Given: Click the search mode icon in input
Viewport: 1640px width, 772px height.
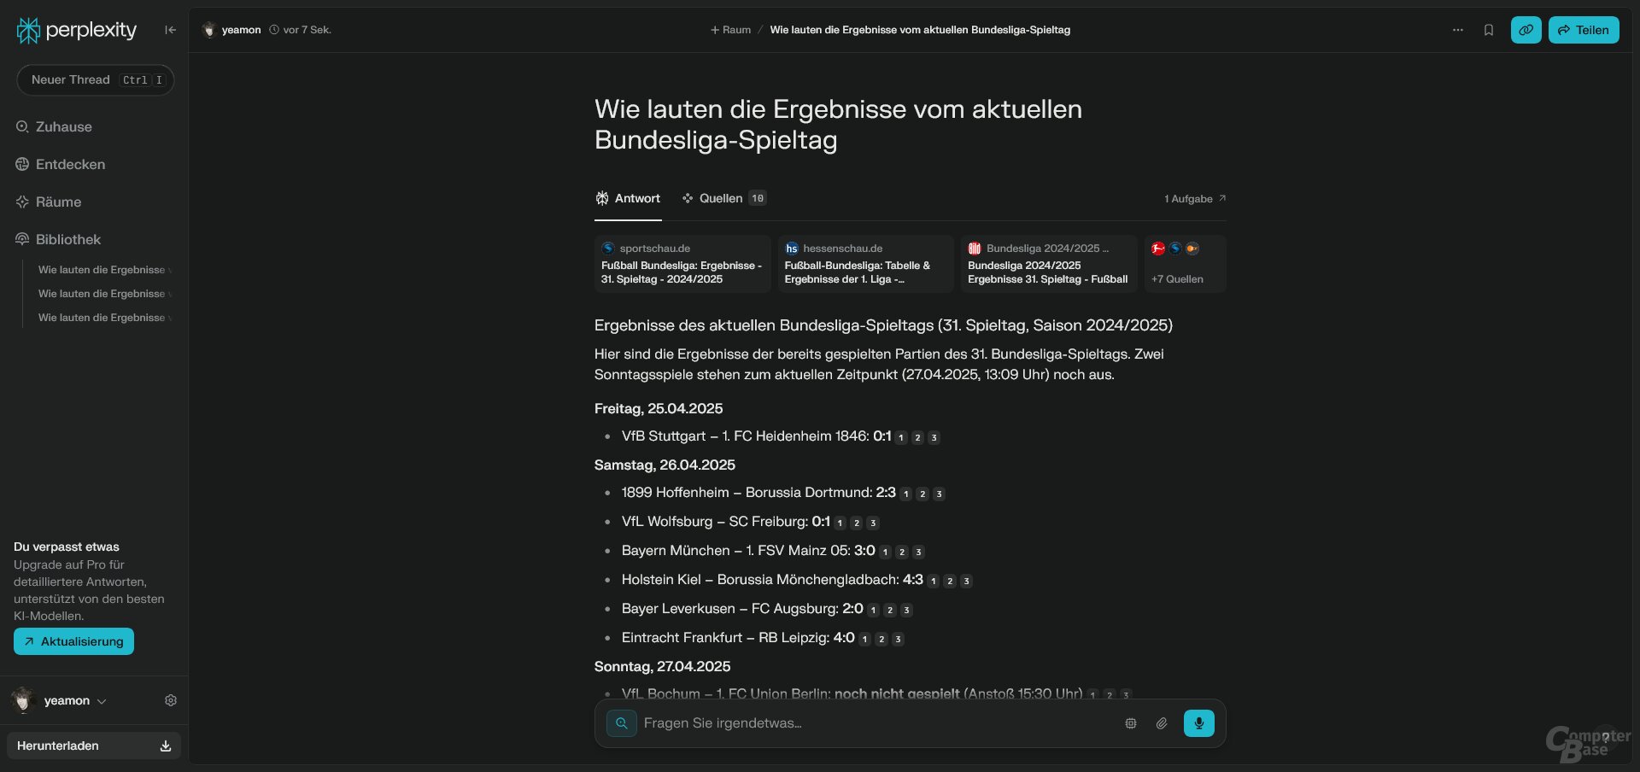Looking at the screenshot, I should tap(622, 723).
